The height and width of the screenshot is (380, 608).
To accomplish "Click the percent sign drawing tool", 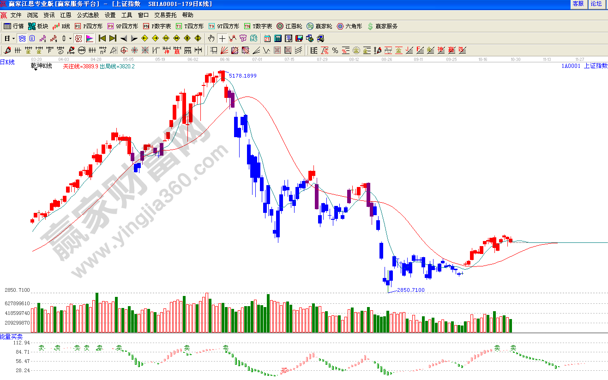I will (335, 50).
